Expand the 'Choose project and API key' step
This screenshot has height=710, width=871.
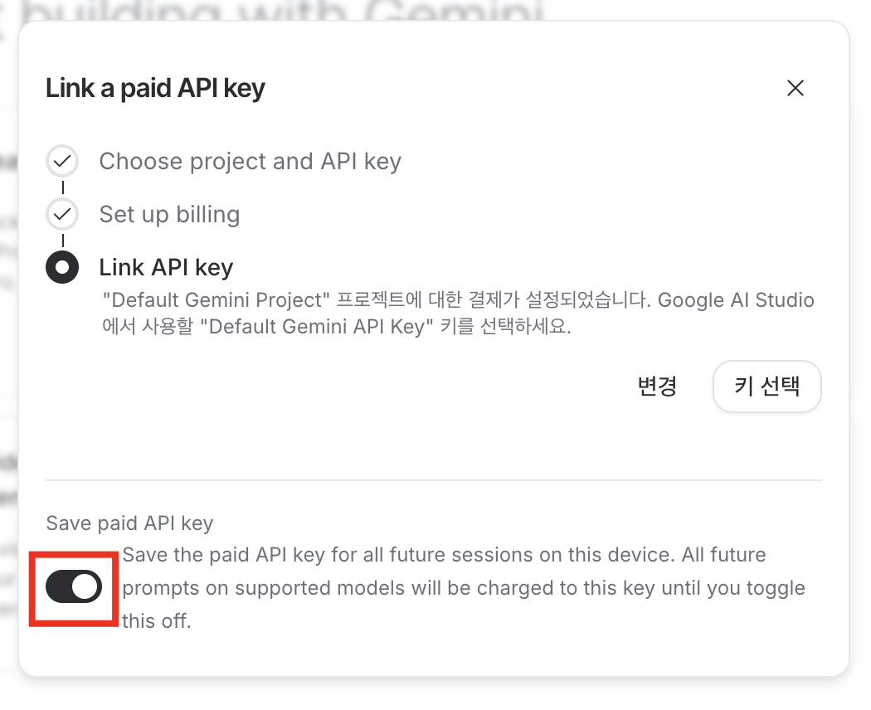pos(249,161)
